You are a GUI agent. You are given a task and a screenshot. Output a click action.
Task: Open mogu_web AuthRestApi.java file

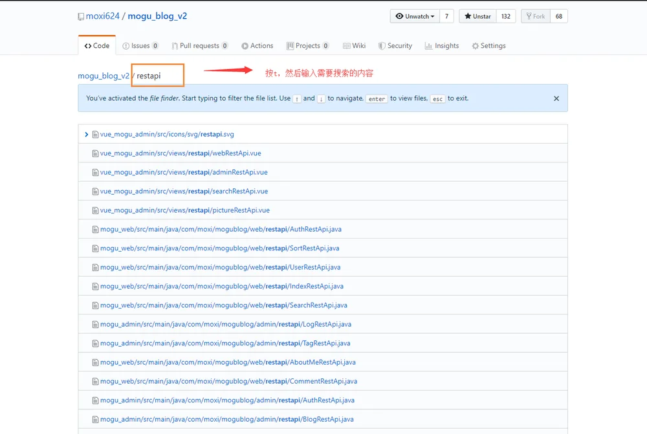pos(221,230)
